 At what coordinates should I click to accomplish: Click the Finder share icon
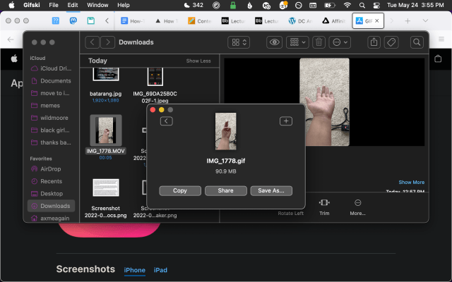[374, 42]
